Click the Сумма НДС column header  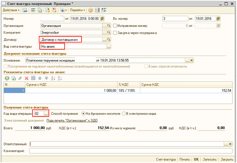click(x=186, y=85)
